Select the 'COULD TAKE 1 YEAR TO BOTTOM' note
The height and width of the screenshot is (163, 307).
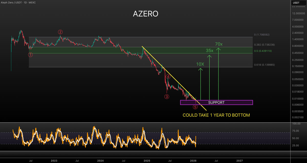pos(216,115)
